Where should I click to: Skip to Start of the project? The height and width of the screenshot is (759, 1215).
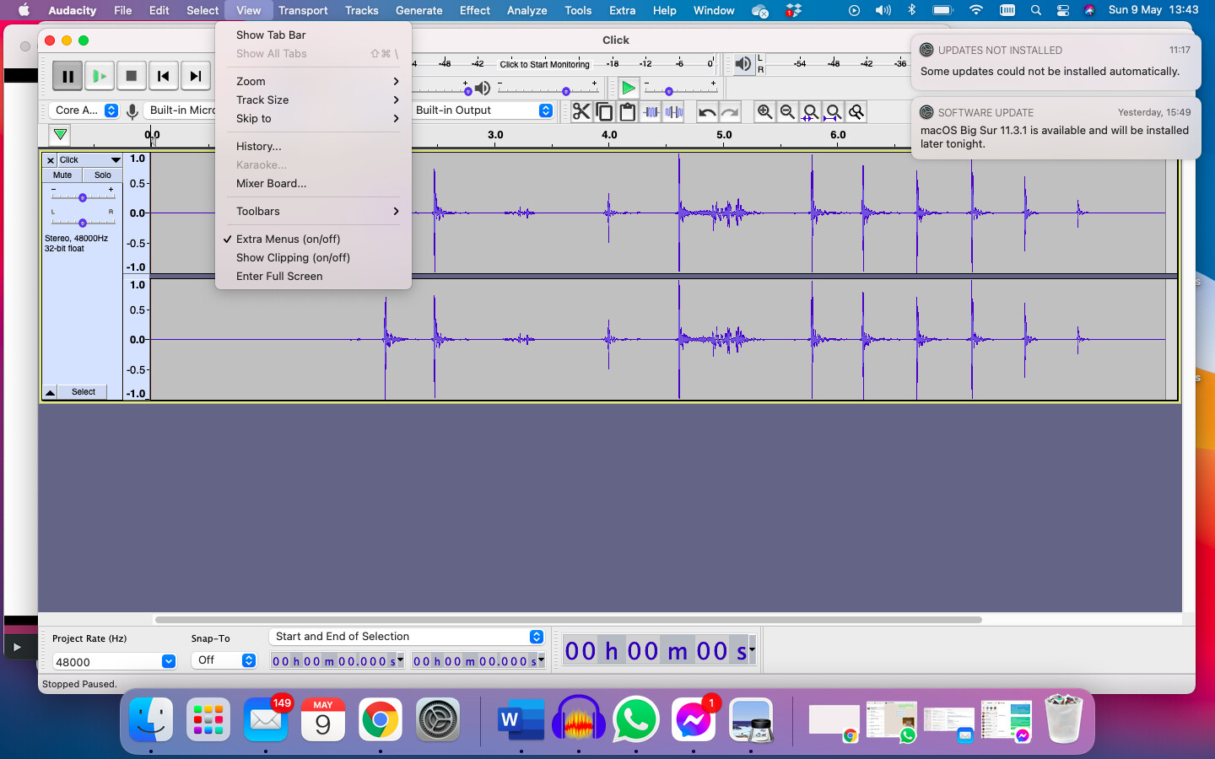[x=164, y=76]
